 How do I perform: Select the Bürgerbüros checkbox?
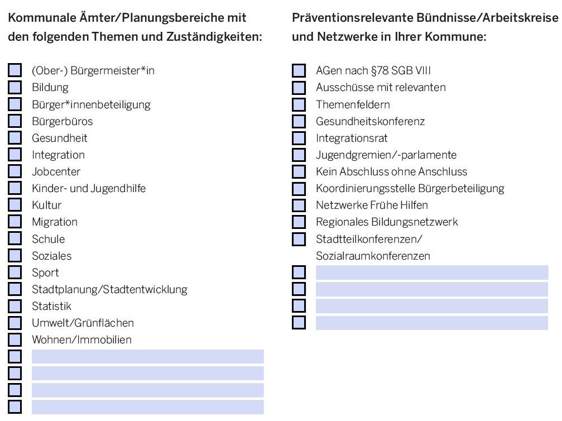15,121
